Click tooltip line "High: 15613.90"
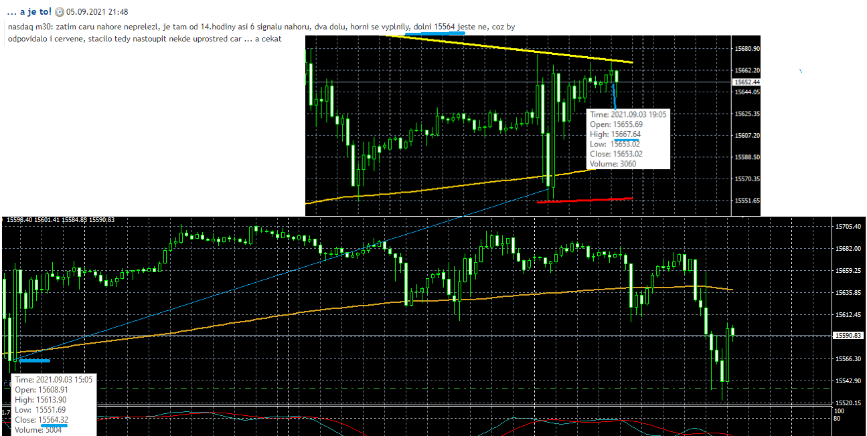Screen dimensions: 867x436 point(40,400)
